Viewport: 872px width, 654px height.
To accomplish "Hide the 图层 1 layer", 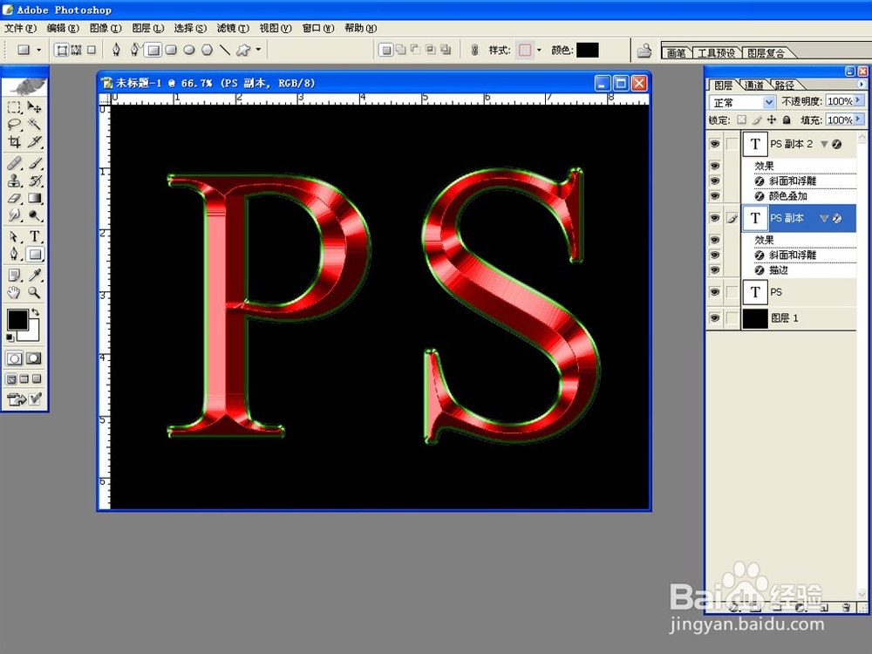I will 714,316.
